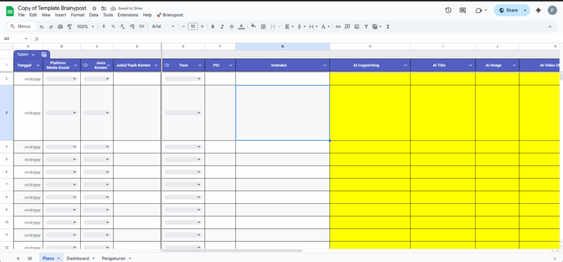Click the Share button
The width and height of the screenshot is (563, 262).
pyautogui.click(x=508, y=10)
